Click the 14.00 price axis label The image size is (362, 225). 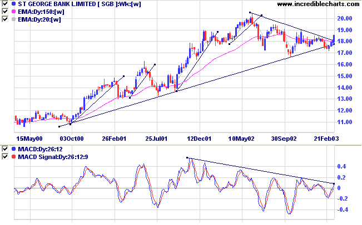(345, 88)
